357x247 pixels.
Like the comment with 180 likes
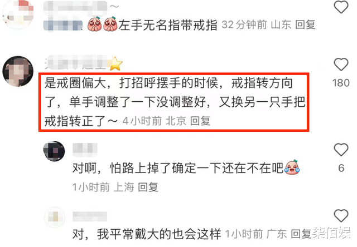(341, 65)
